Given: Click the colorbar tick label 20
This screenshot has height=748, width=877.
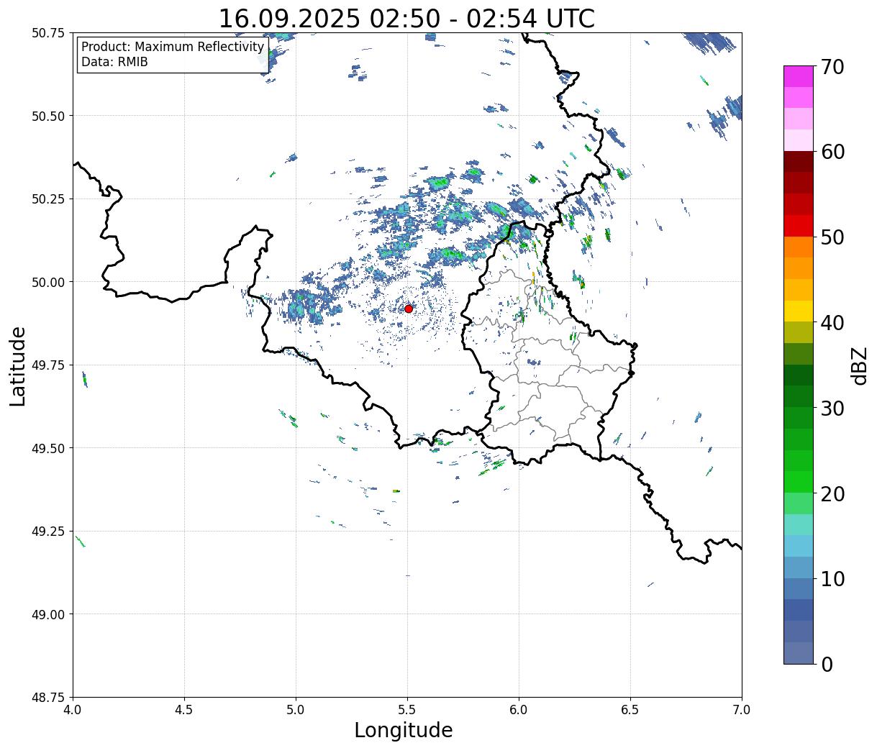Looking at the screenshot, I should [x=832, y=494].
